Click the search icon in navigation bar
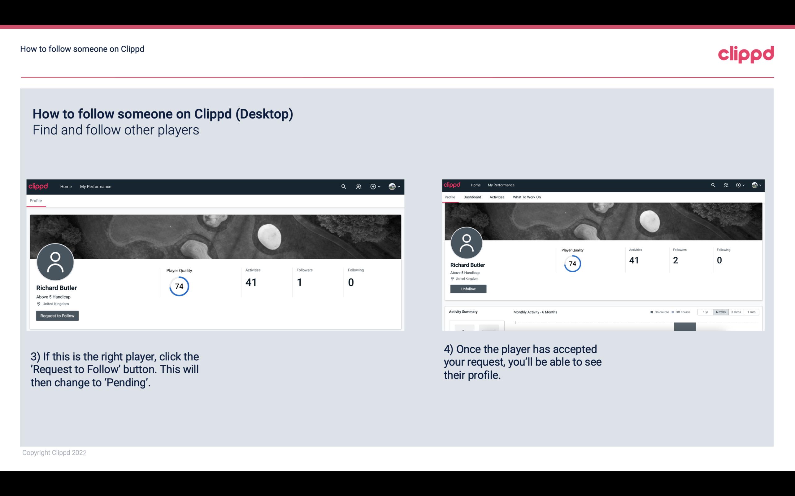Screen dimensions: 795x496 tap(343, 186)
